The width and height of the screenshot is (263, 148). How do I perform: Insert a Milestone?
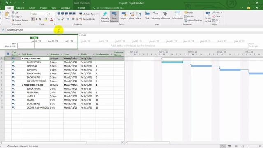click(x=165, y=16)
